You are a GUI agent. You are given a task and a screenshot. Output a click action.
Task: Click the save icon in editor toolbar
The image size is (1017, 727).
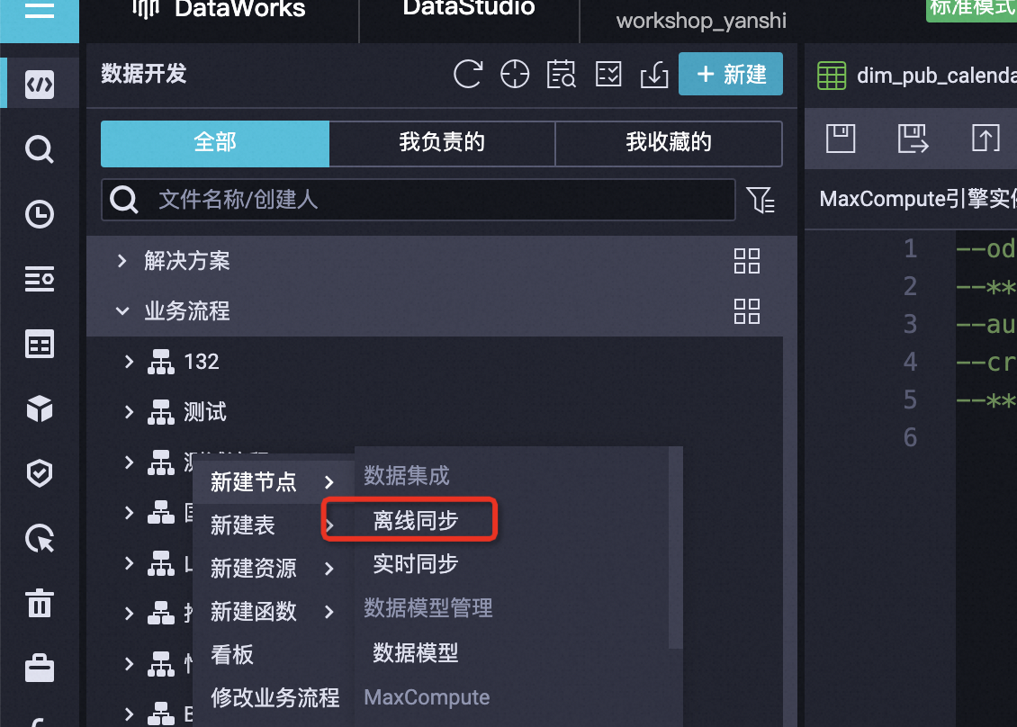(841, 139)
